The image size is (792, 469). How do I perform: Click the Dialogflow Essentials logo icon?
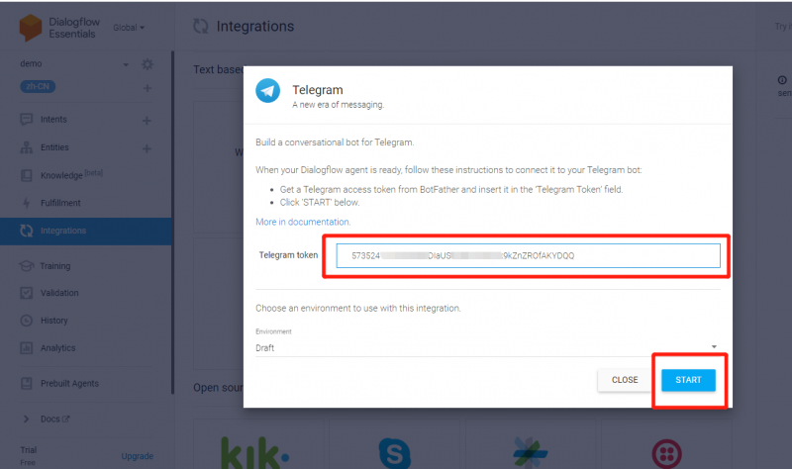[31, 28]
